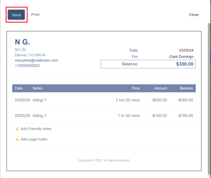211x178 pixels.
Task: Click the Notes column header
Action: click(x=38, y=88)
